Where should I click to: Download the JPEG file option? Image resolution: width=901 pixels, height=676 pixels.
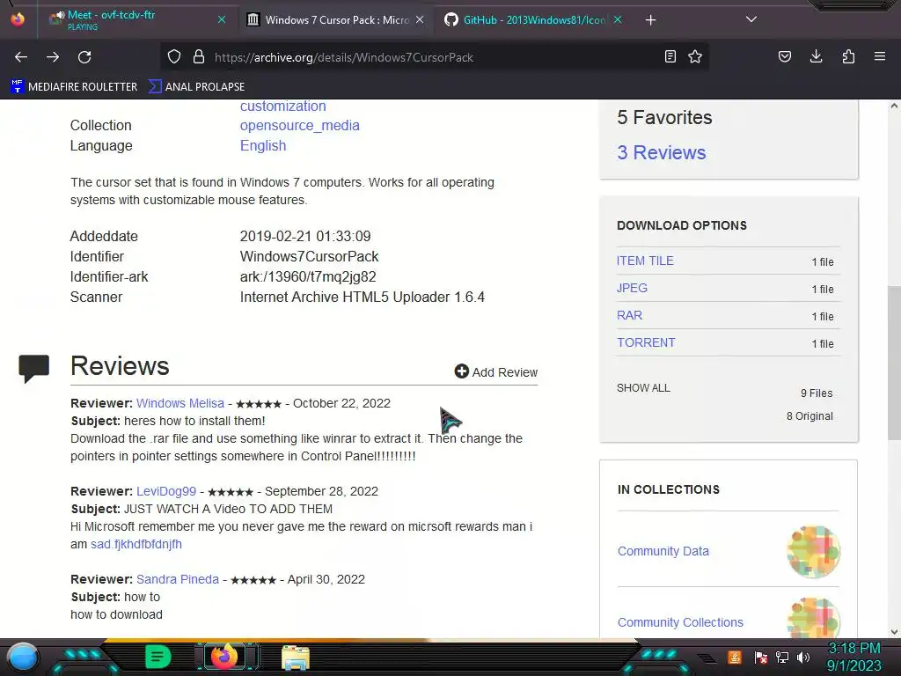[x=632, y=288]
